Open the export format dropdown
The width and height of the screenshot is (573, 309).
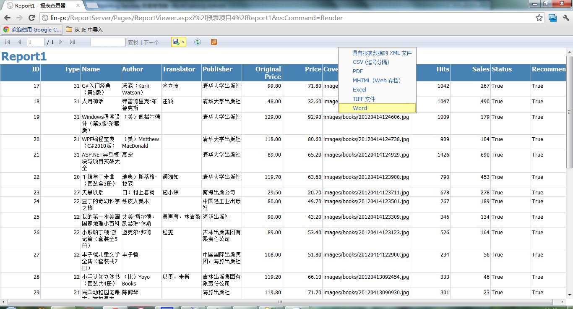179,42
